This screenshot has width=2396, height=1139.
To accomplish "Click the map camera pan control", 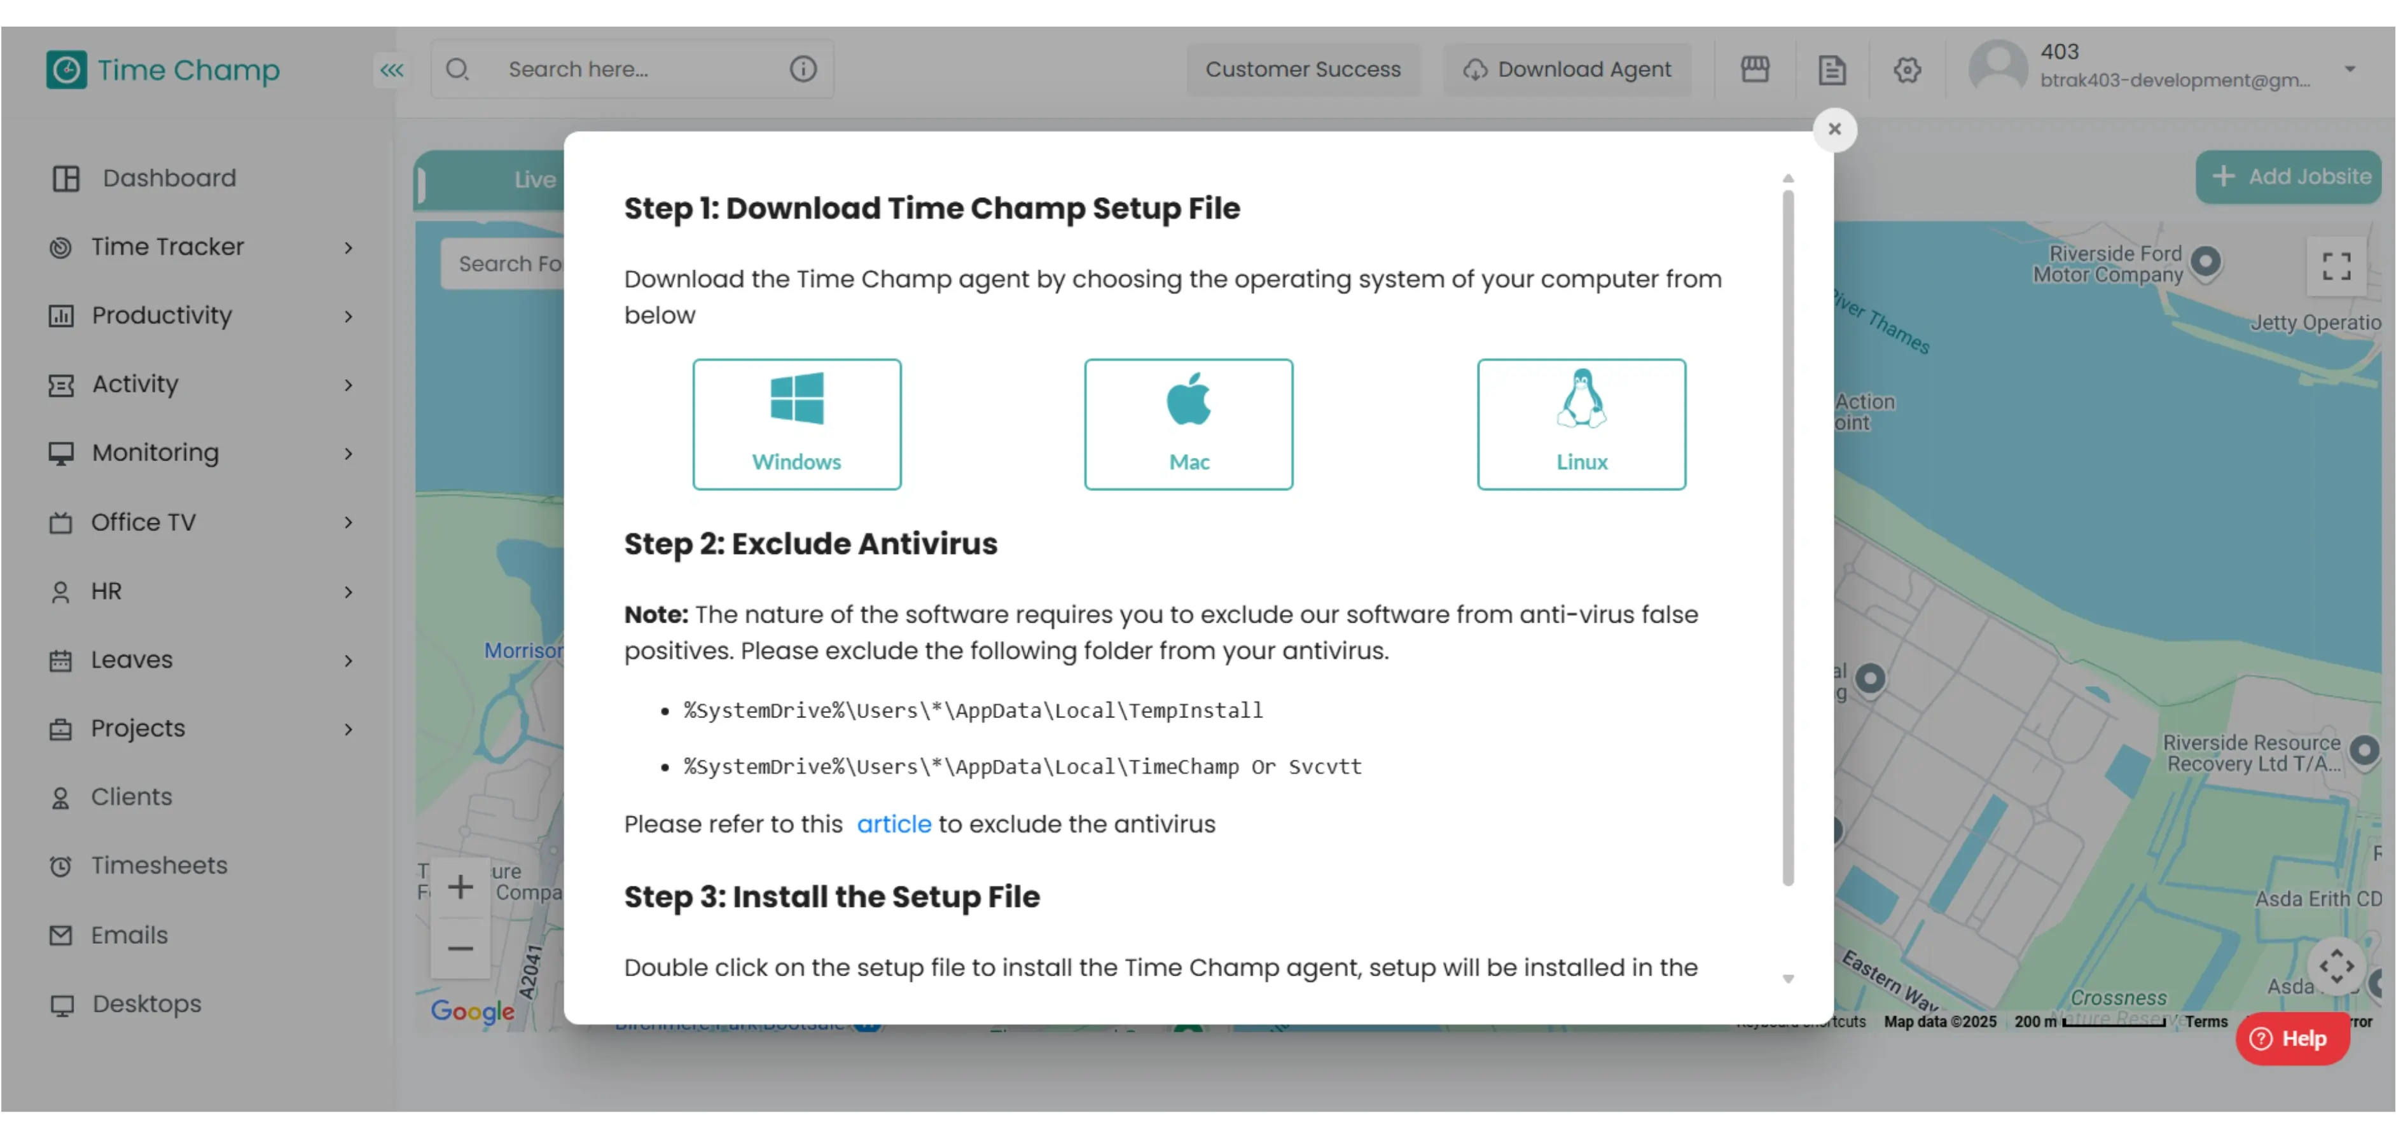I will [2336, 967].
